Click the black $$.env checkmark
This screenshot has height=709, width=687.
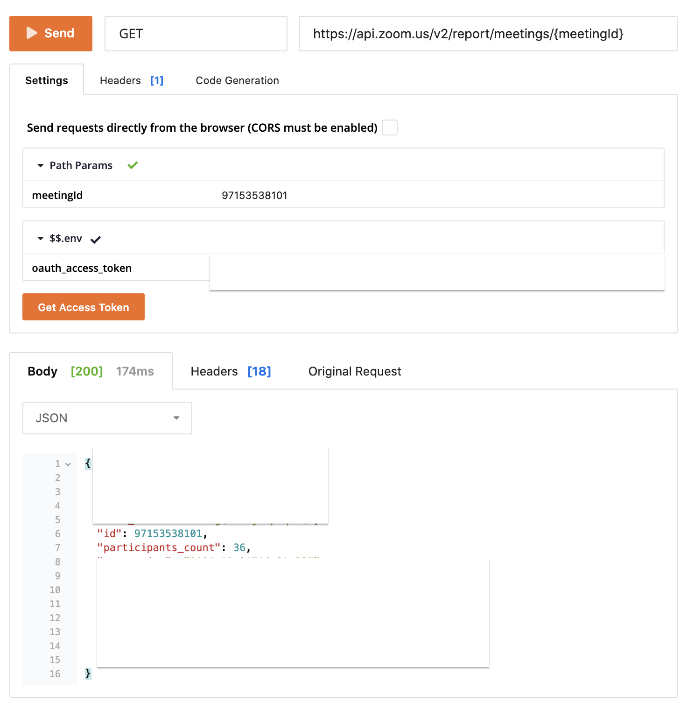pyautogui.click(x=96, y=240)
